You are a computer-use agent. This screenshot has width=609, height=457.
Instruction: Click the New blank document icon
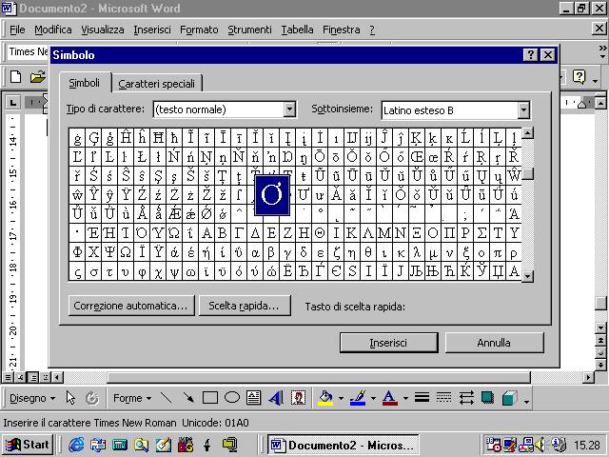coord(15,76)
